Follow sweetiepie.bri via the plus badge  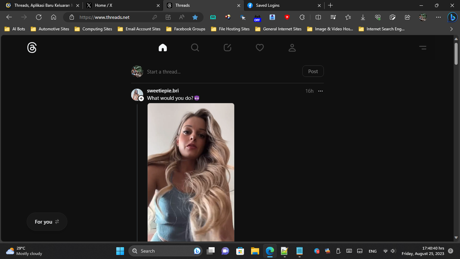(x=141, y=98)
